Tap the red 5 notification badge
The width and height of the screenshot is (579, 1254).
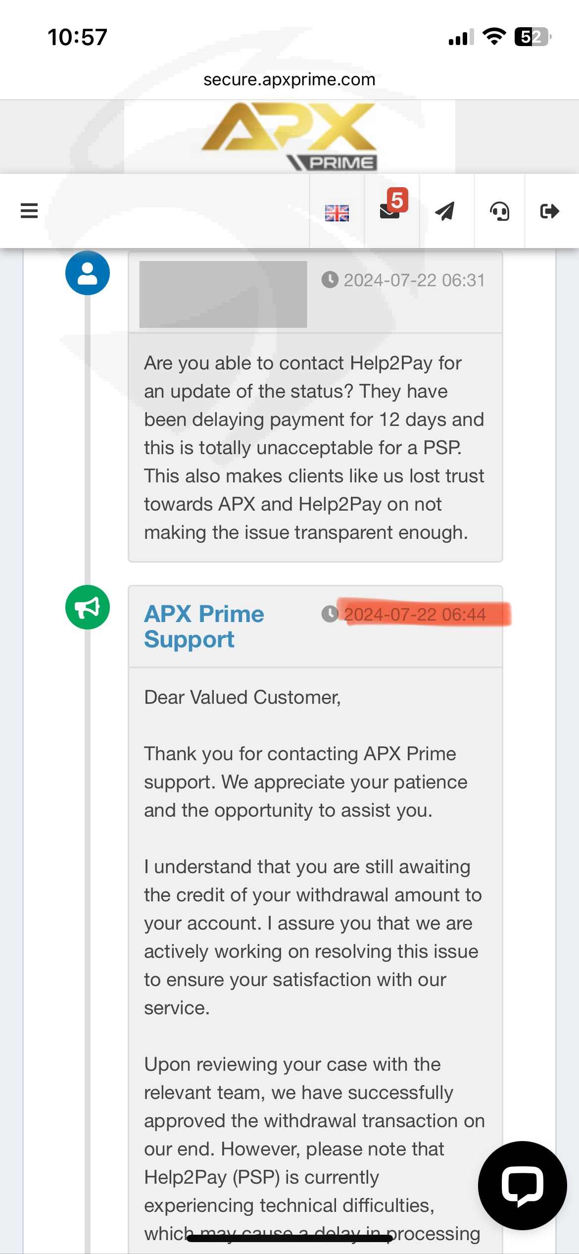click(x=397, y=200)
